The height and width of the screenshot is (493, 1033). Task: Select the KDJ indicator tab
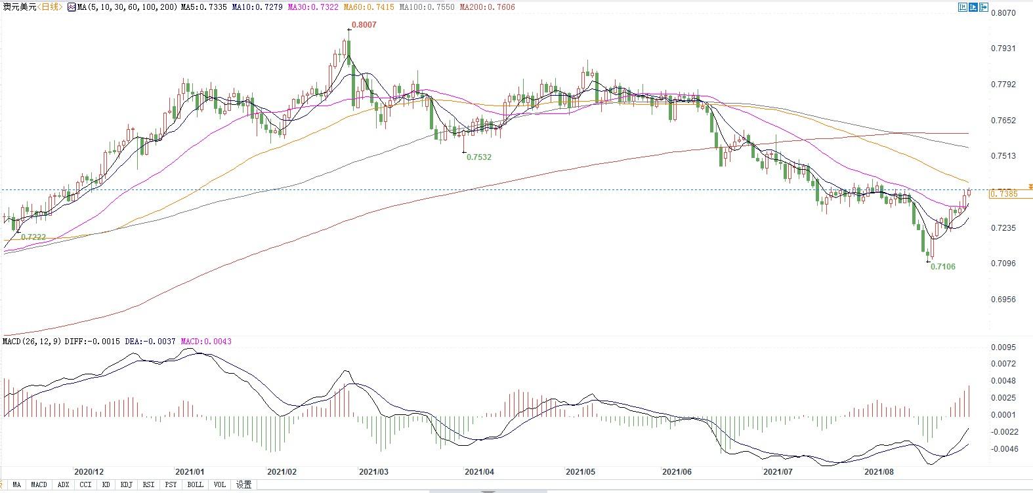coord(126,485)
